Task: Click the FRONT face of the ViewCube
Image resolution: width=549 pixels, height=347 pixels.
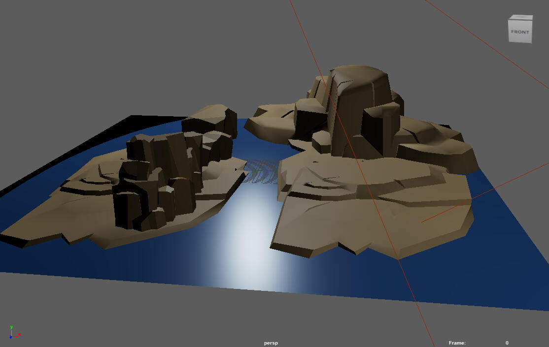Action: click(x=520, y=32)
